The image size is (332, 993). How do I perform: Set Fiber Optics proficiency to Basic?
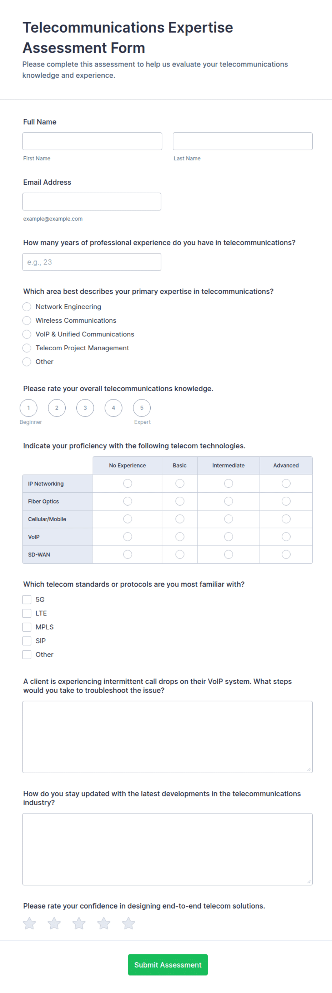tap(180, 501)
